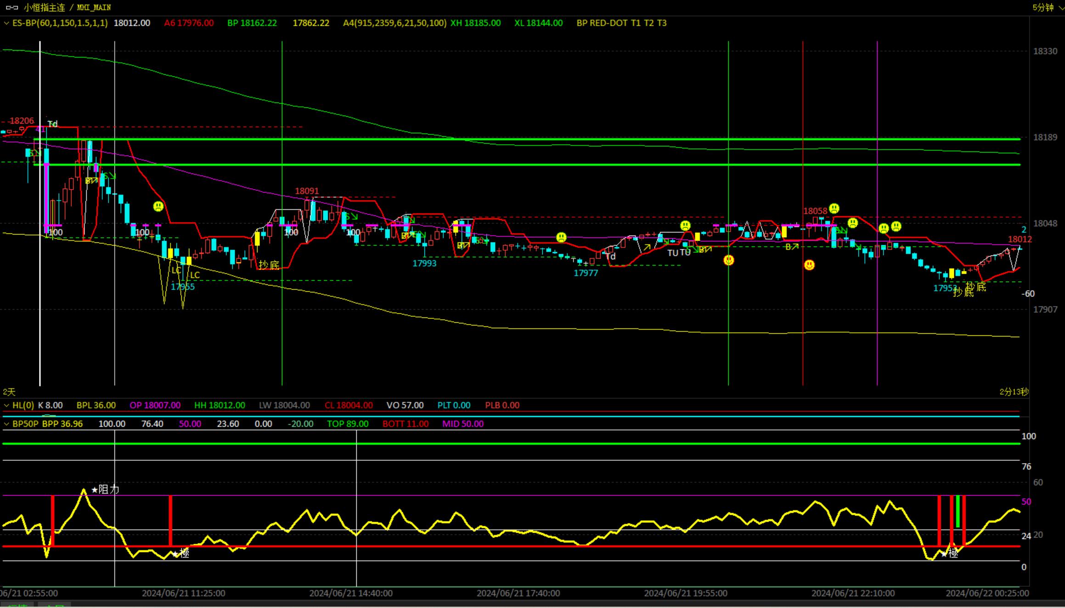Click the XL 18144.00 value
The height and width of the screenshot is (608, 1065).
538,23
